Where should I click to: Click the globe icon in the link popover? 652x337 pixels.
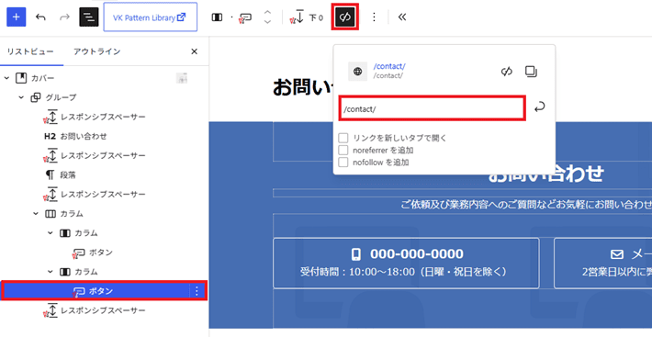[x=357, y=71]
